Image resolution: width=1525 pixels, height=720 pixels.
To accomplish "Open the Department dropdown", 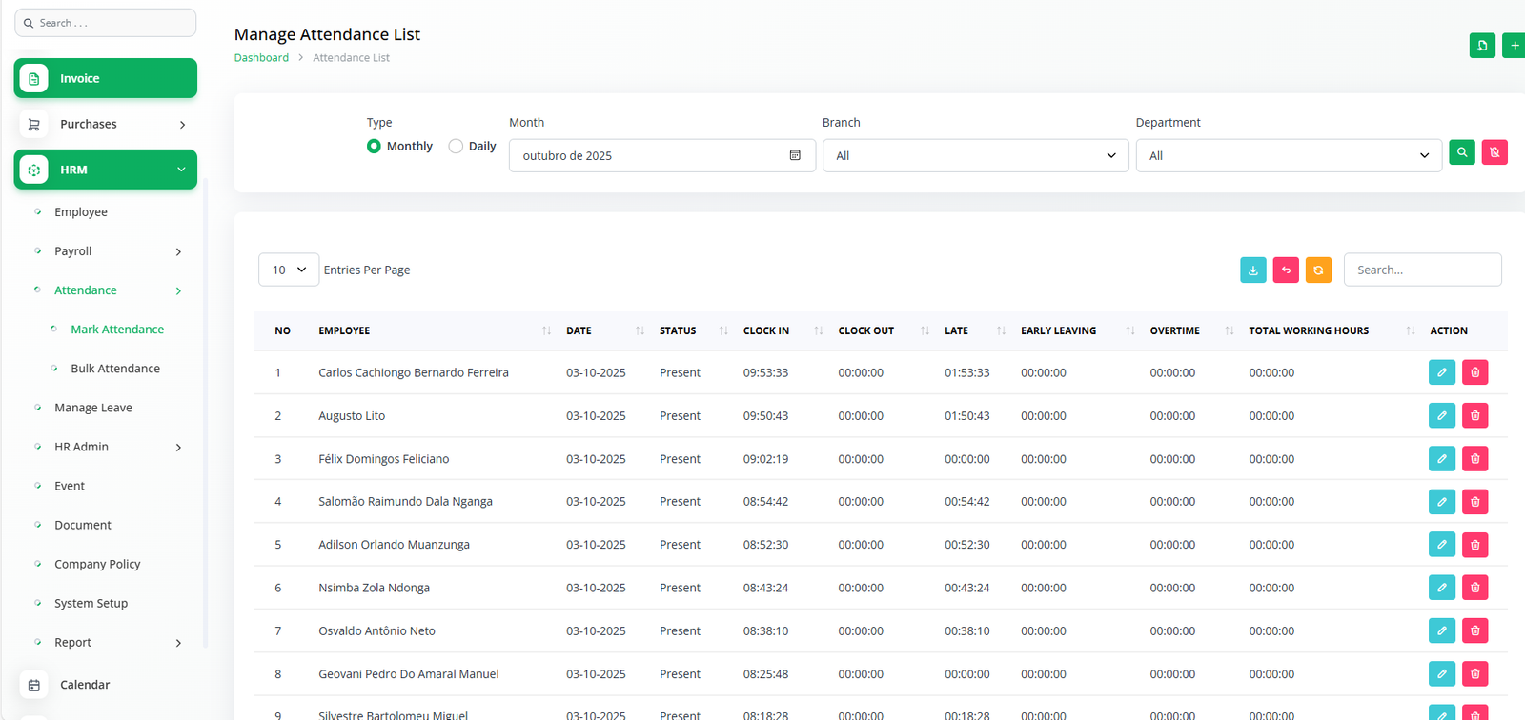I will click(1289, 155).
